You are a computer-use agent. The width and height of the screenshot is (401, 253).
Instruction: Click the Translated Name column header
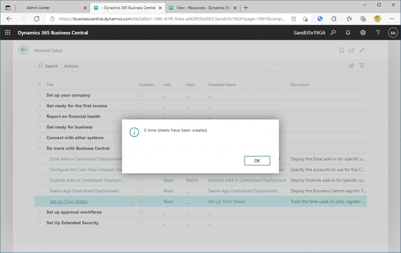pyautogui.click(x=222, y=85)
